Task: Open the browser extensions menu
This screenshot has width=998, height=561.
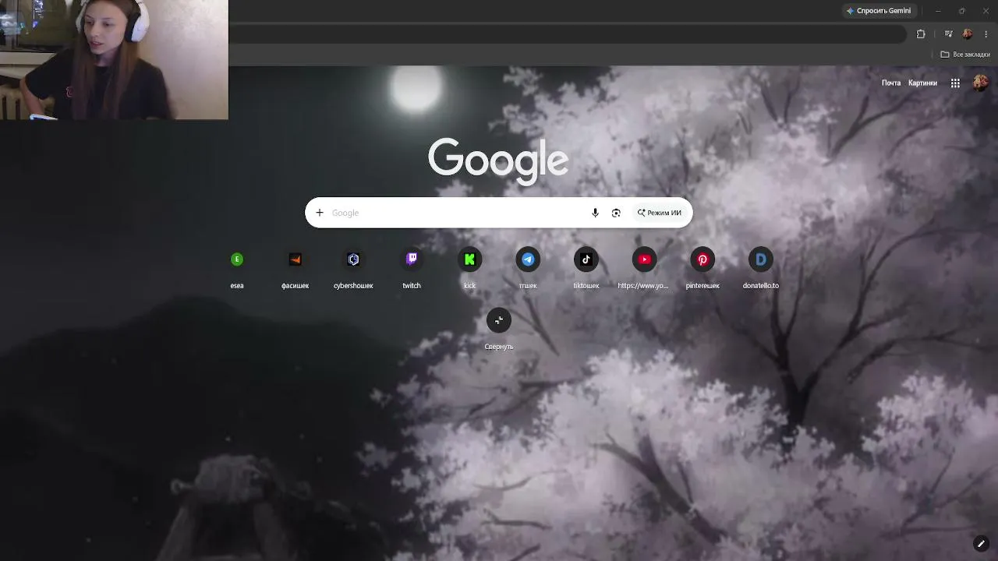Action: tap(921, 34)
